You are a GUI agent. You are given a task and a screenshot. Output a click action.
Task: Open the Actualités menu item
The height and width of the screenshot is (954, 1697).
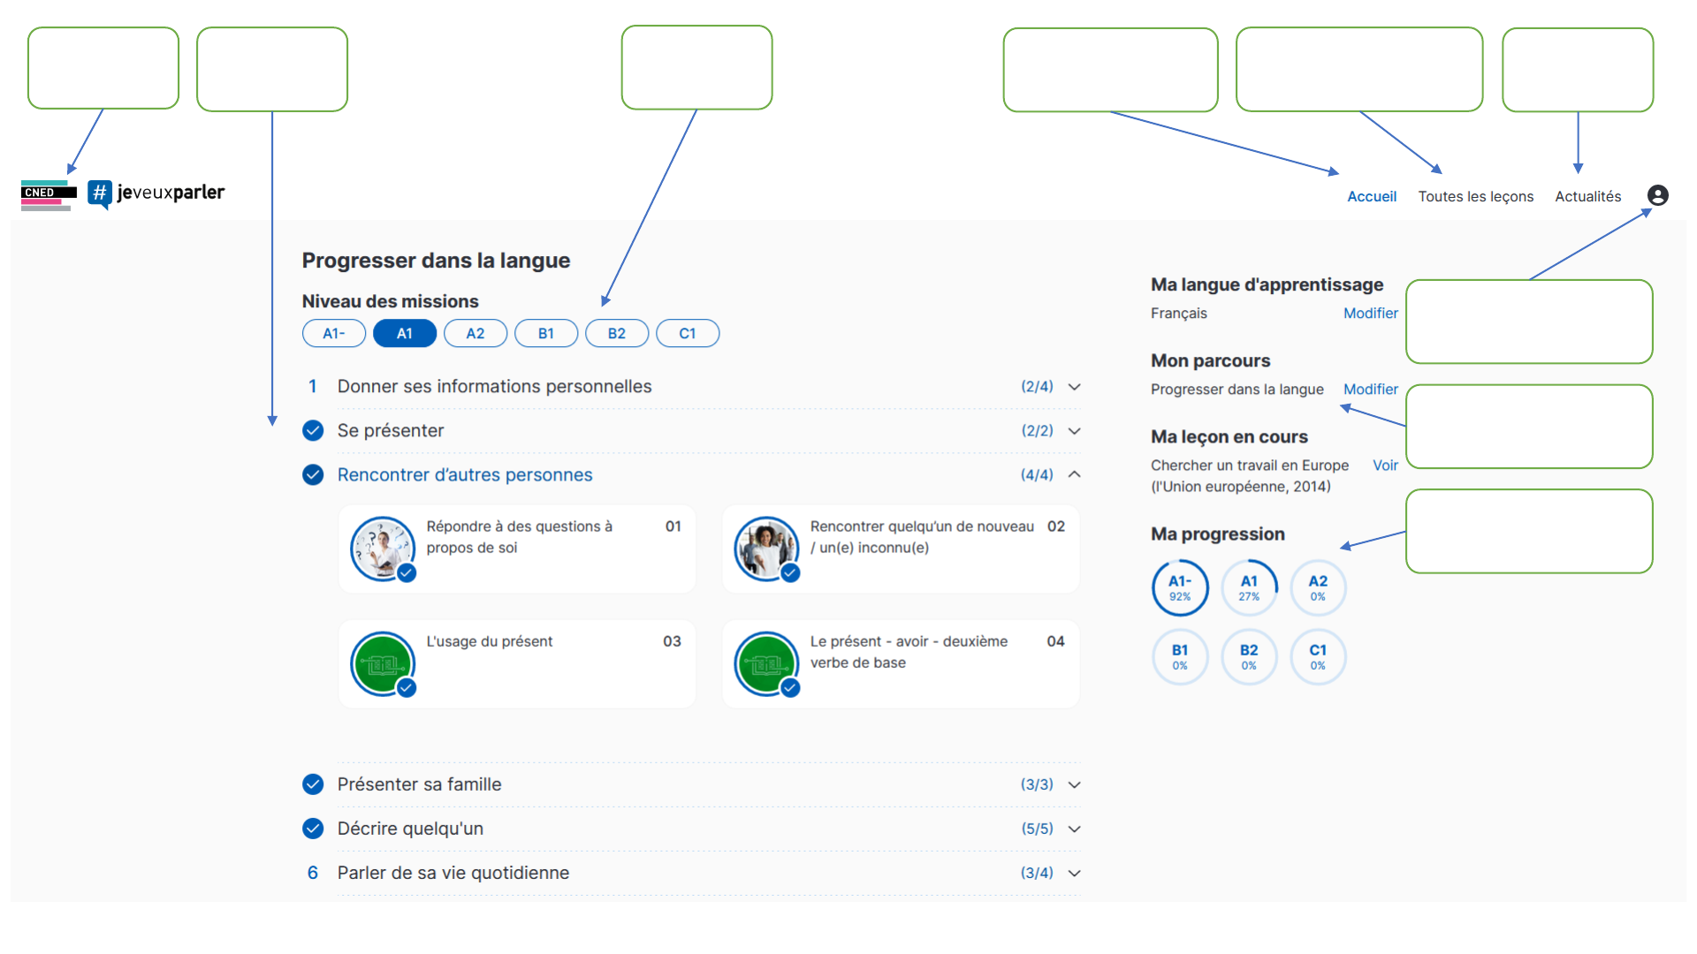[1587, 196]
